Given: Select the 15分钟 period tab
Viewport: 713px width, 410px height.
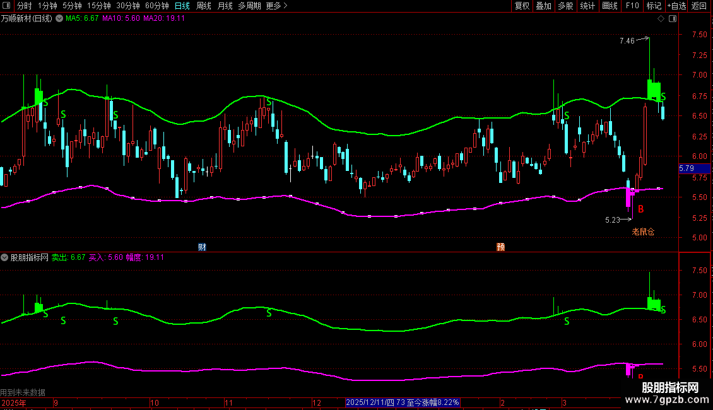Looking at the screenshot, I should point(98,6).
